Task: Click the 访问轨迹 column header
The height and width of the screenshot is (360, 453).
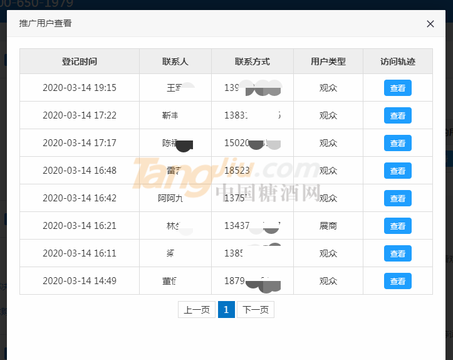Action: pos(397,61)
